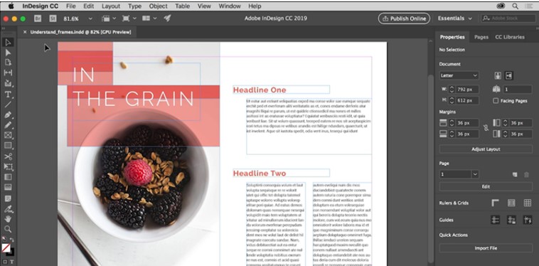Toggle formatting affects text (T) button
This screenshot has height=266, width=539.
(11, 262)
